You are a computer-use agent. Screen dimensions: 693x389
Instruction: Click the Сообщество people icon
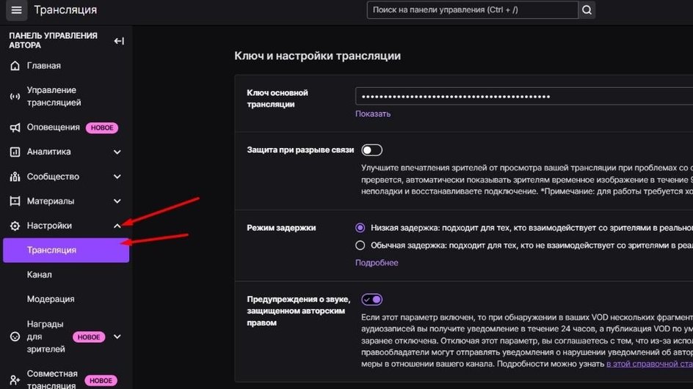[15, 177]
